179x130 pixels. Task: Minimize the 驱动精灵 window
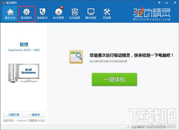pos(166,2)
